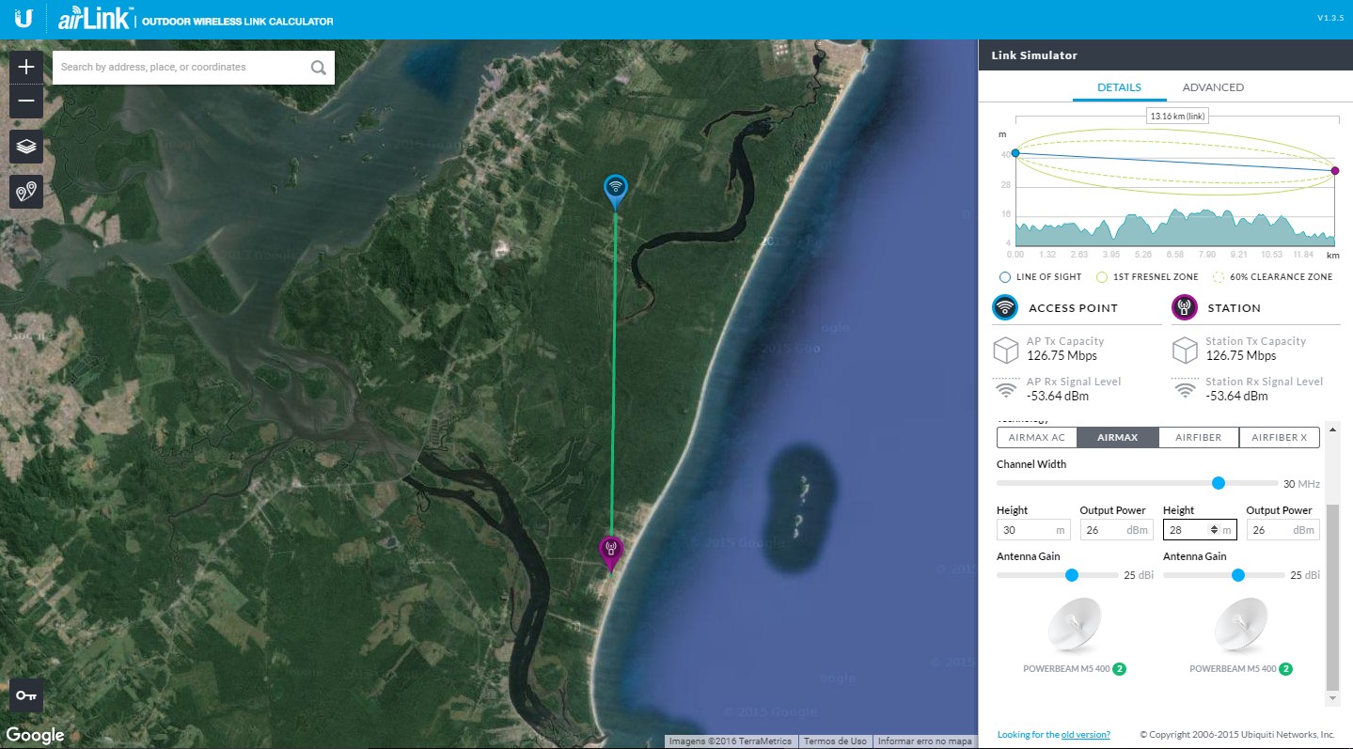Switch to the Advanced tab

coord(1213,87)
